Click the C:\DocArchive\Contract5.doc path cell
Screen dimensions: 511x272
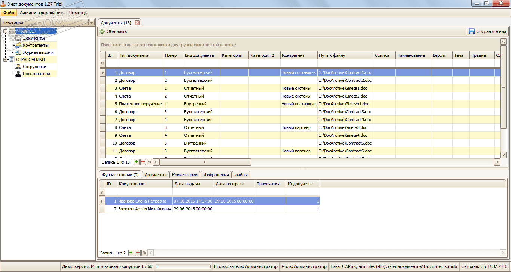345,143
